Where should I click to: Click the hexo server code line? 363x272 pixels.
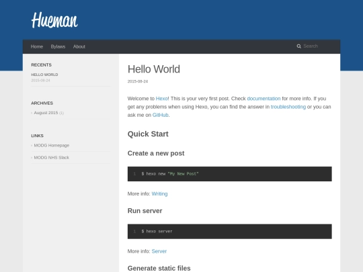pos(157,232)
